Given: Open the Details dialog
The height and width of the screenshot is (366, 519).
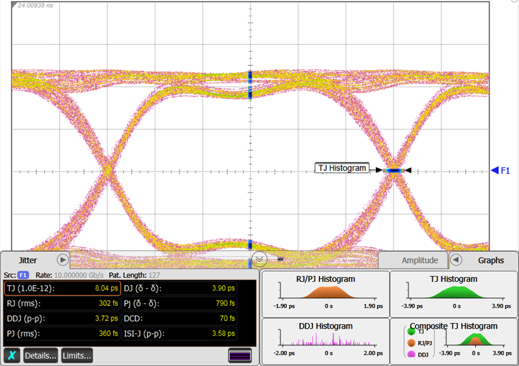Looking at the screenshot, I should 40,356.
